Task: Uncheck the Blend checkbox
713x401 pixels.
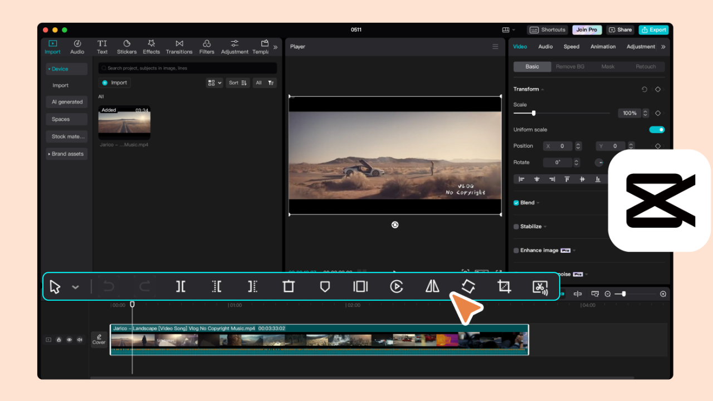Action: pyautogui.click(x=516, y=203)
